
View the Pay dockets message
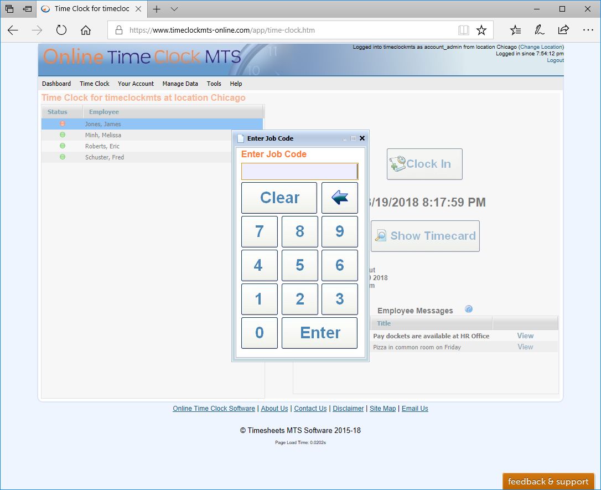tap(525, 336)
